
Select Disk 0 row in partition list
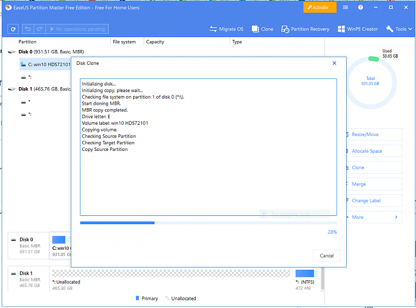[x=46, y=52]
